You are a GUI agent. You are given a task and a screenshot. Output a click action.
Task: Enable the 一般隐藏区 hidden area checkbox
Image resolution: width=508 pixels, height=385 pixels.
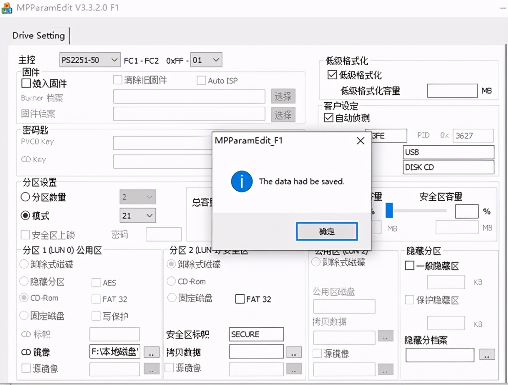point(409,266)
